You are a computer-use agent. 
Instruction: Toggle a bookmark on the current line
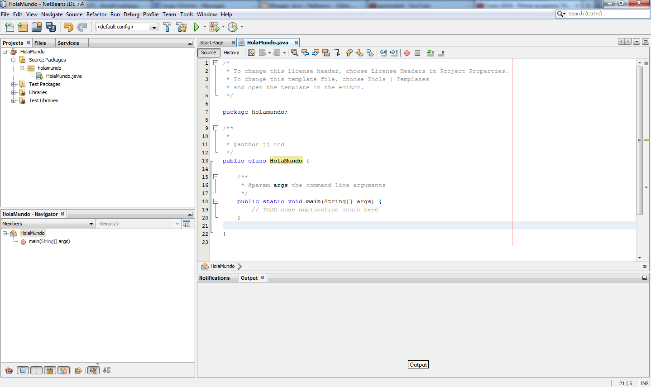point(370,53)
